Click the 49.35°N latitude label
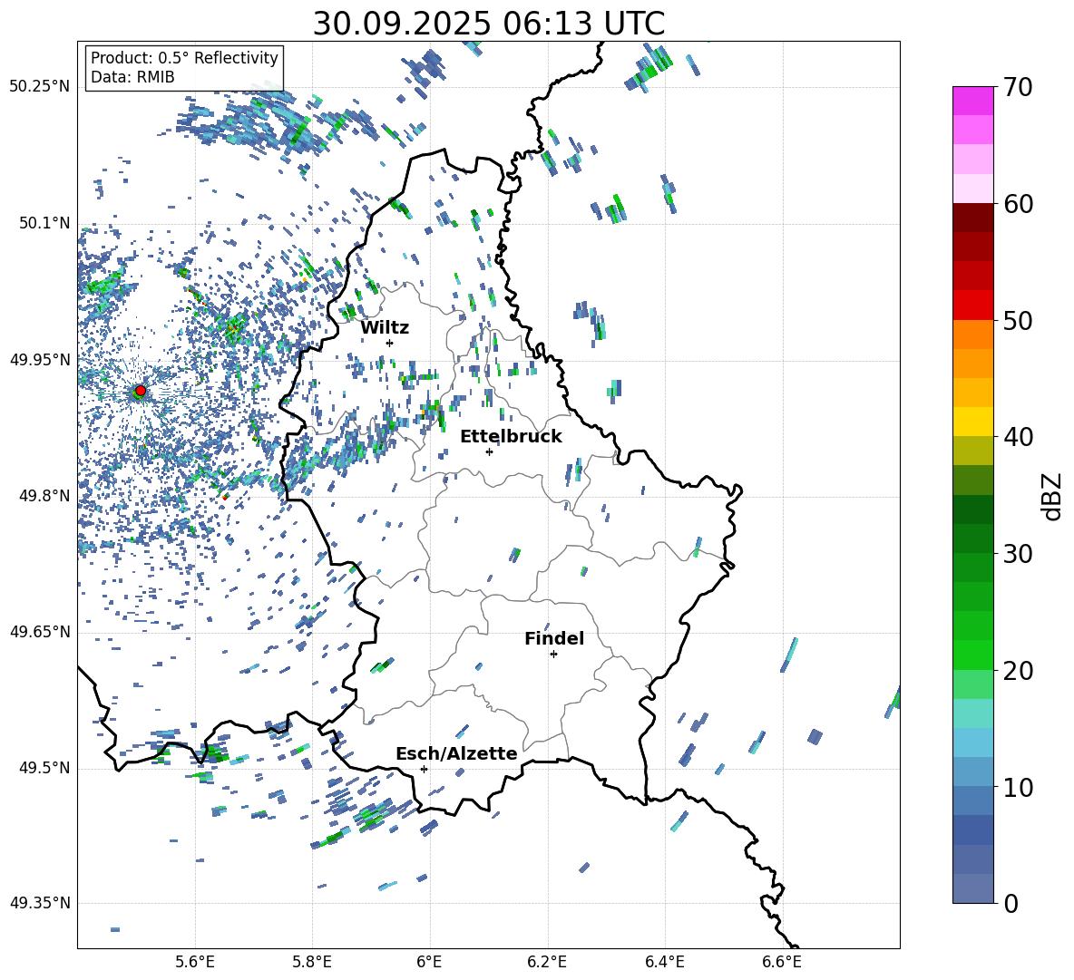The width and height of the screenshot is (1074, 980). click(40, 903)
